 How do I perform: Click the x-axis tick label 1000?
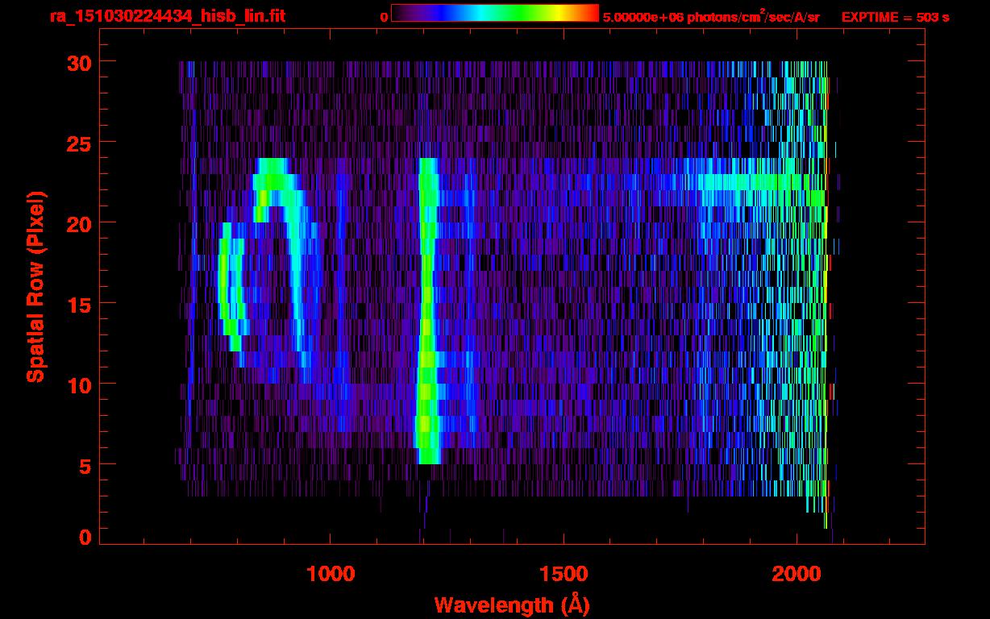pyautogui.click(x=331, y=573)
